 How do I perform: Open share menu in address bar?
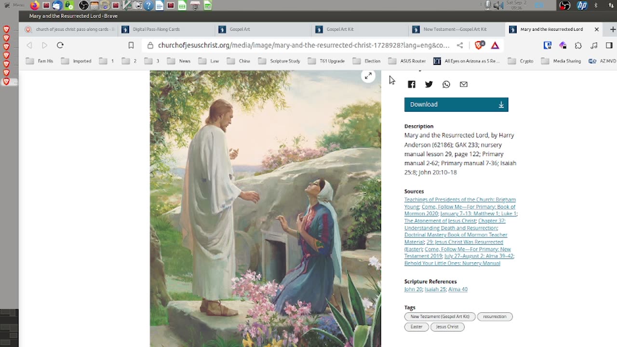(460, 45)
